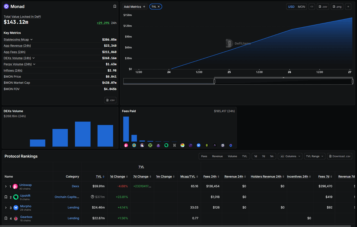Expand the Stablecoins Mcap metric
Screen dimensions: 357x227
coord(18,40)
